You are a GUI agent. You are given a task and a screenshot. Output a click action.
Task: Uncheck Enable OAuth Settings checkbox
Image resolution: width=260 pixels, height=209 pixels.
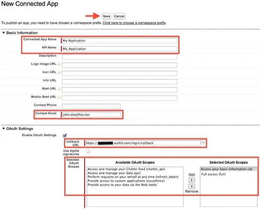coord(64,135)
